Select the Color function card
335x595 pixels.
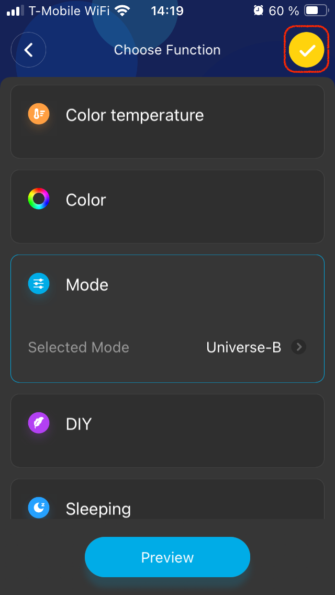[167, 206]
